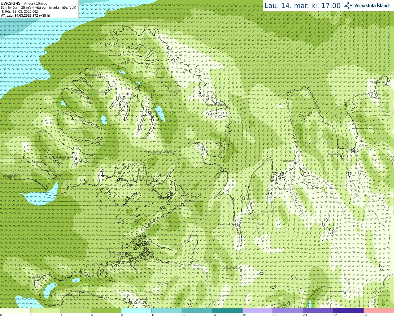Click the Gufuskálar station label

click(x=36, y=277)
